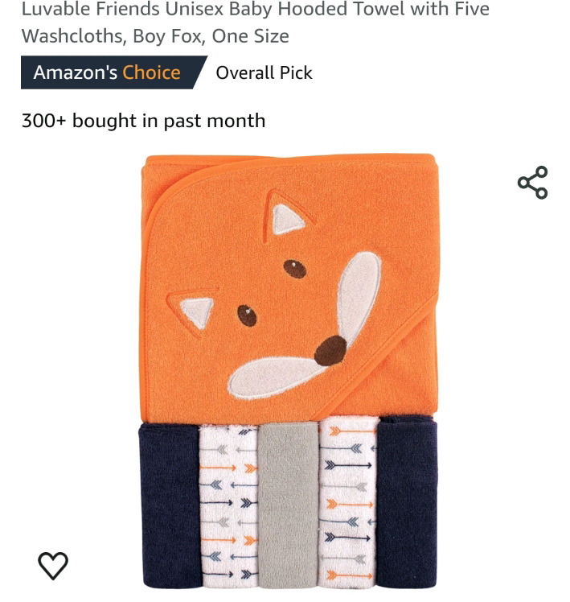Tap the fox's upper brown eye
The width and height of the screenshot is (570, 602).
pyautogui.click(x=294, y=268)
